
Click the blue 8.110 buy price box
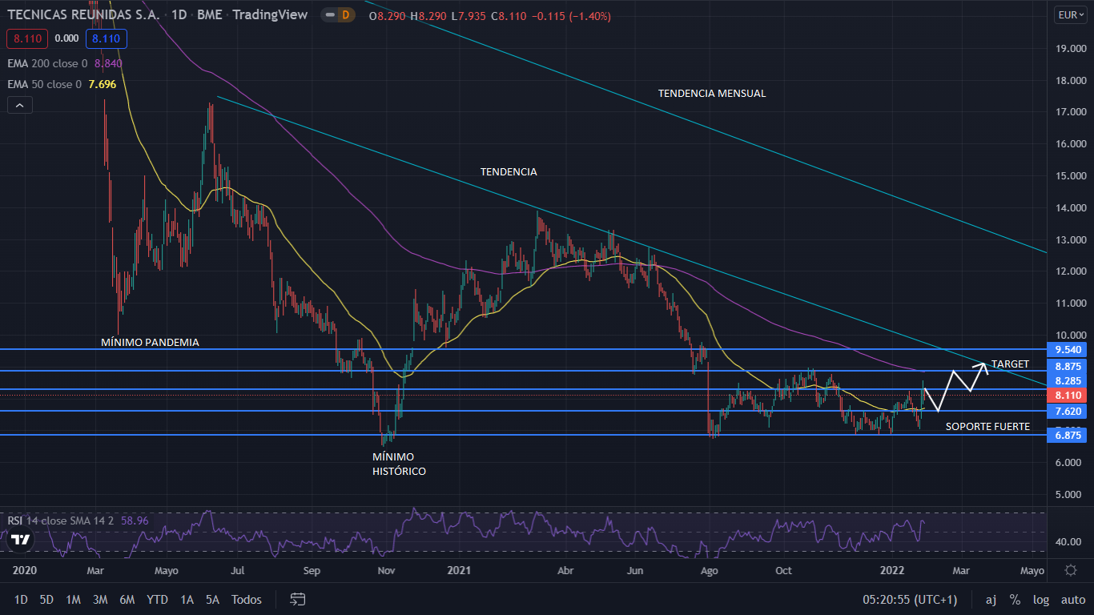point(107,38)
